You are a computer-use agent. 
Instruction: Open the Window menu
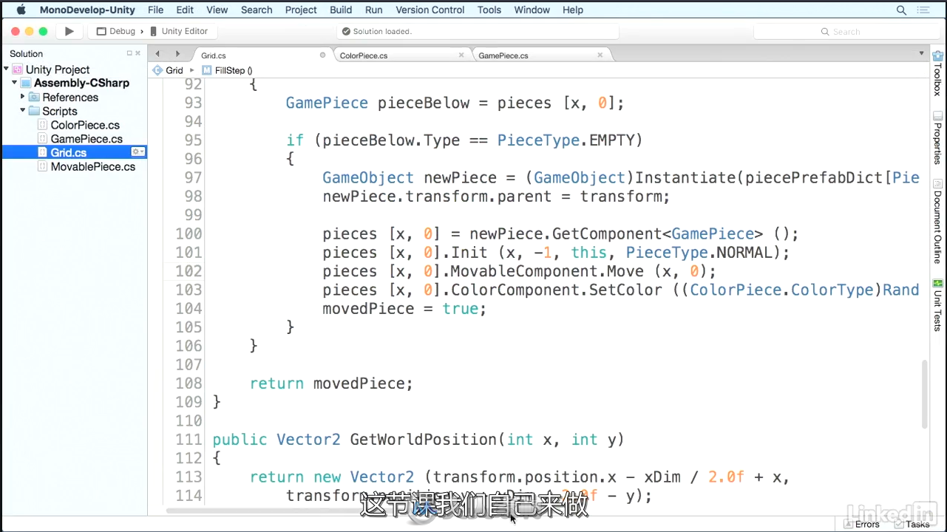pos(532,10)
